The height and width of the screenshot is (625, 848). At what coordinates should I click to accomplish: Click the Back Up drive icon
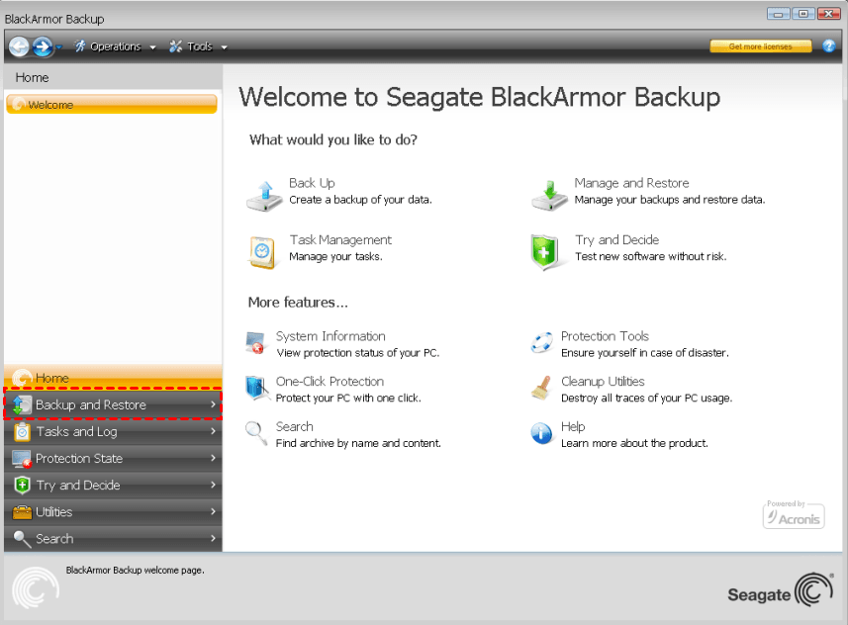[264, 194]
